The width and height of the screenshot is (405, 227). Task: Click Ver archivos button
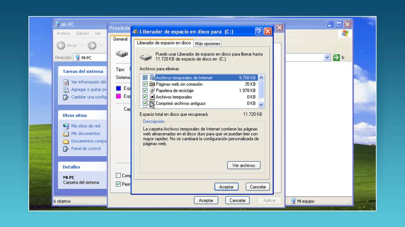[x=244, y=165]
